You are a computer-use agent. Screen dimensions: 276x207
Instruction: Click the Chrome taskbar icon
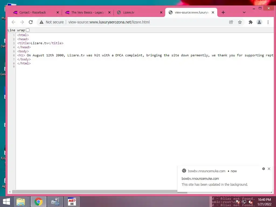click(38, 202)
